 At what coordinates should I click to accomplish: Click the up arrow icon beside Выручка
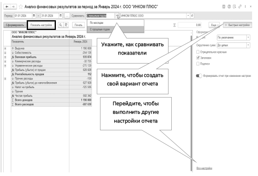(13, 49)
